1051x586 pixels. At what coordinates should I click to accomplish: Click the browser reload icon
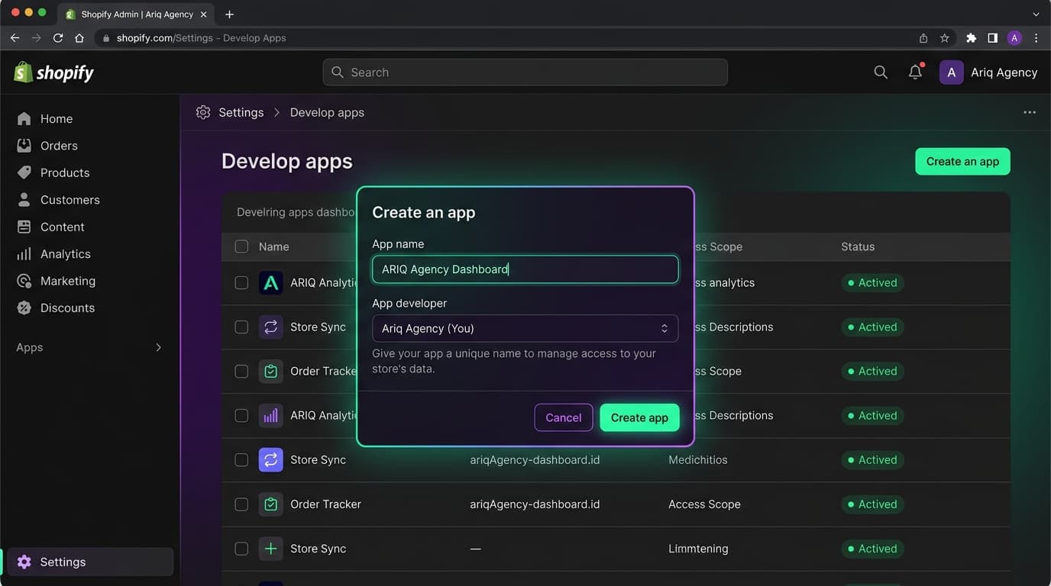tap(58, 38)
